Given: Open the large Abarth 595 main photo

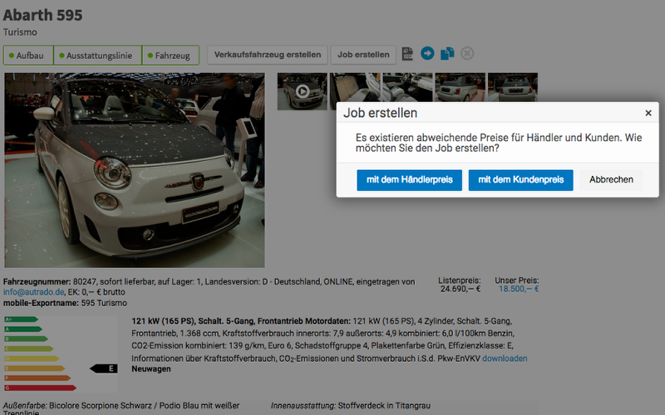Looking at the screenshot, I should (x=134, y=170).
